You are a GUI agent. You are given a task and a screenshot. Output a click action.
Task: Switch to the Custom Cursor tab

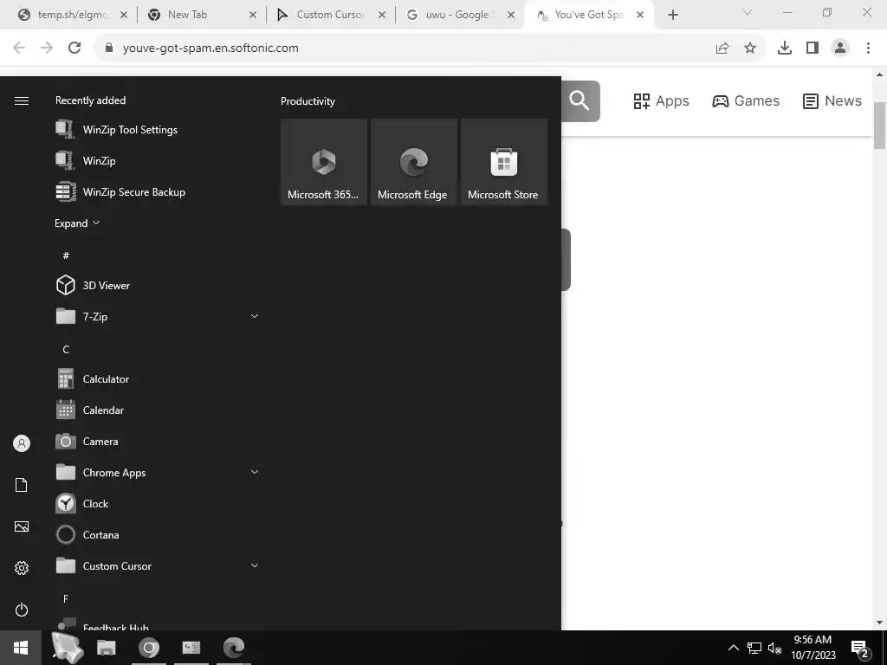331,15
